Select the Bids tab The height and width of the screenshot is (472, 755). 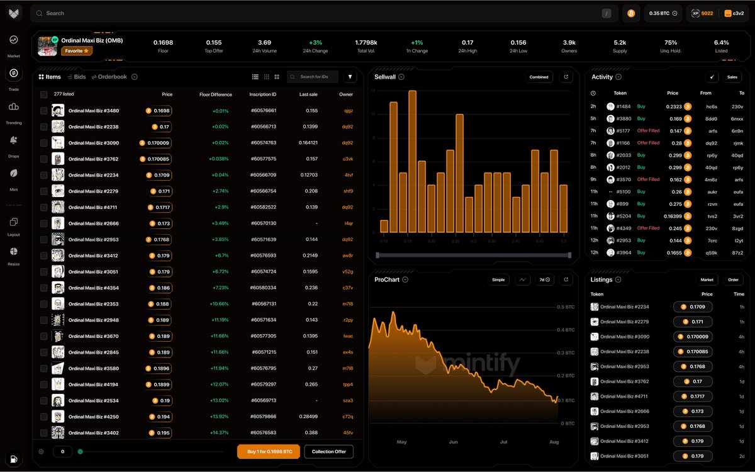point(77,77)
